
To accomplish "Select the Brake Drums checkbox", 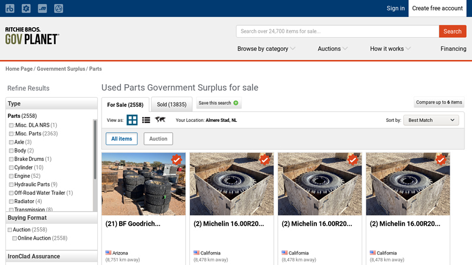I will 11,159.
